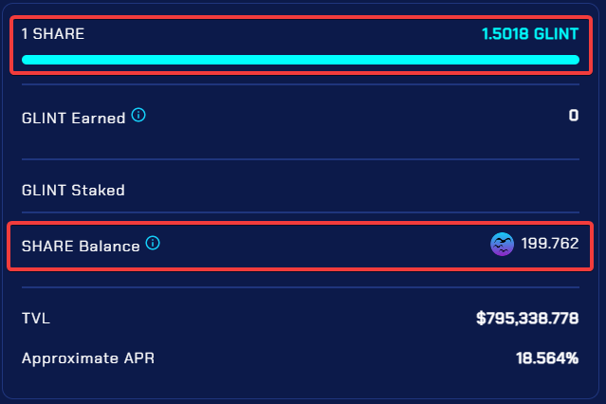Click the "1 SHARE" label
The width and height of the screenshot is (606, 404).
(x=53, y=34)
